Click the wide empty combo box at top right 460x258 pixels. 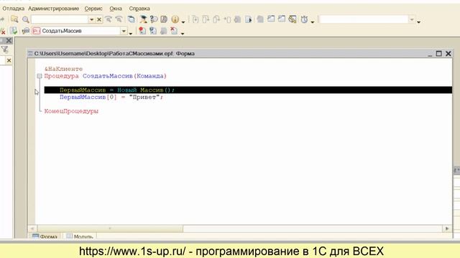pyautogui.click(x=367, y=19)
